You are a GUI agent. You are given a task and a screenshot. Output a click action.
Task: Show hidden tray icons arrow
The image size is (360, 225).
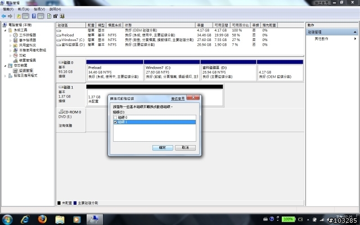click(308, 219)
